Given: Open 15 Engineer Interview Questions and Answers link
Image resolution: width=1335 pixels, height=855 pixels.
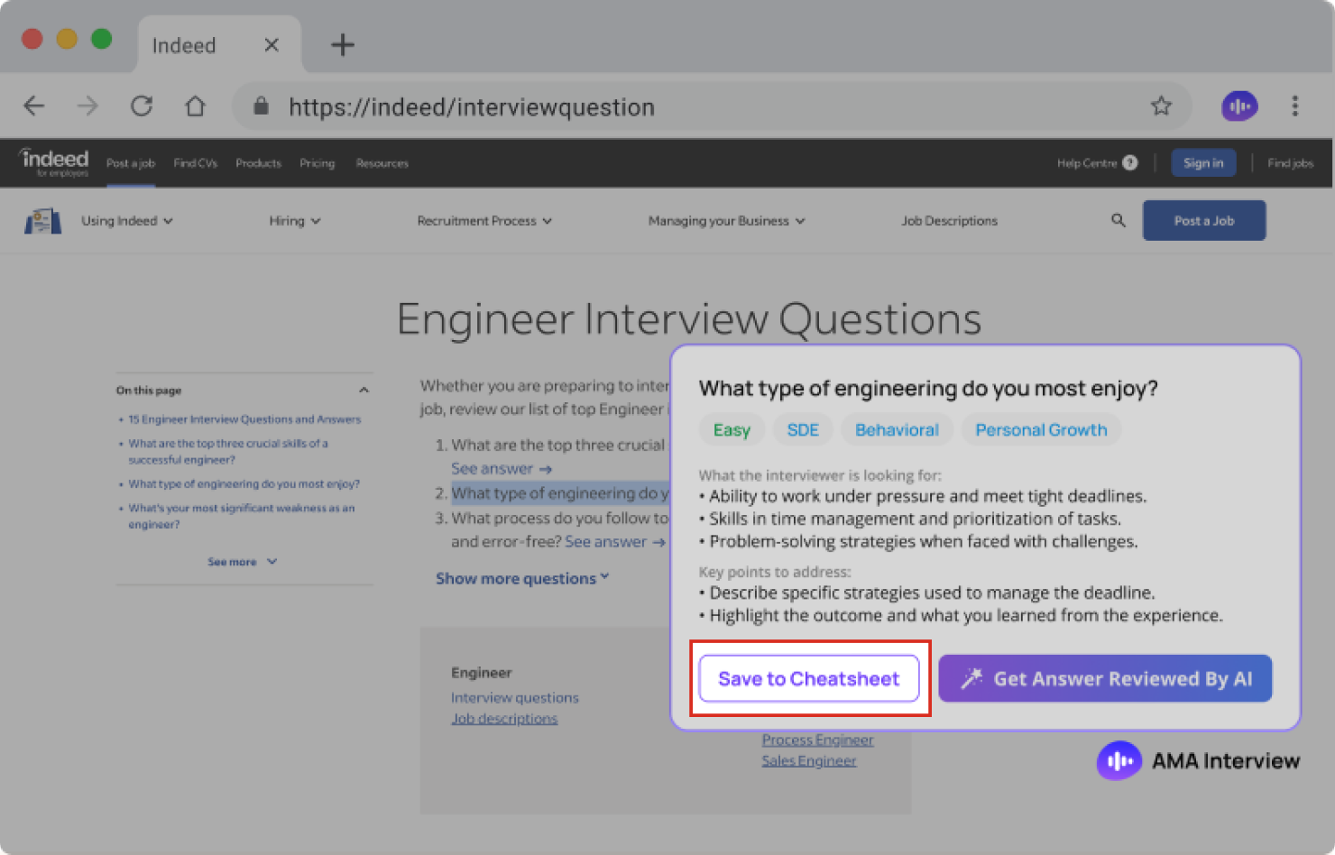Looking at the screenshot, I should coord(244,419).
